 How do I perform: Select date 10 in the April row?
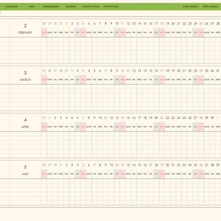tap(100, 118)
